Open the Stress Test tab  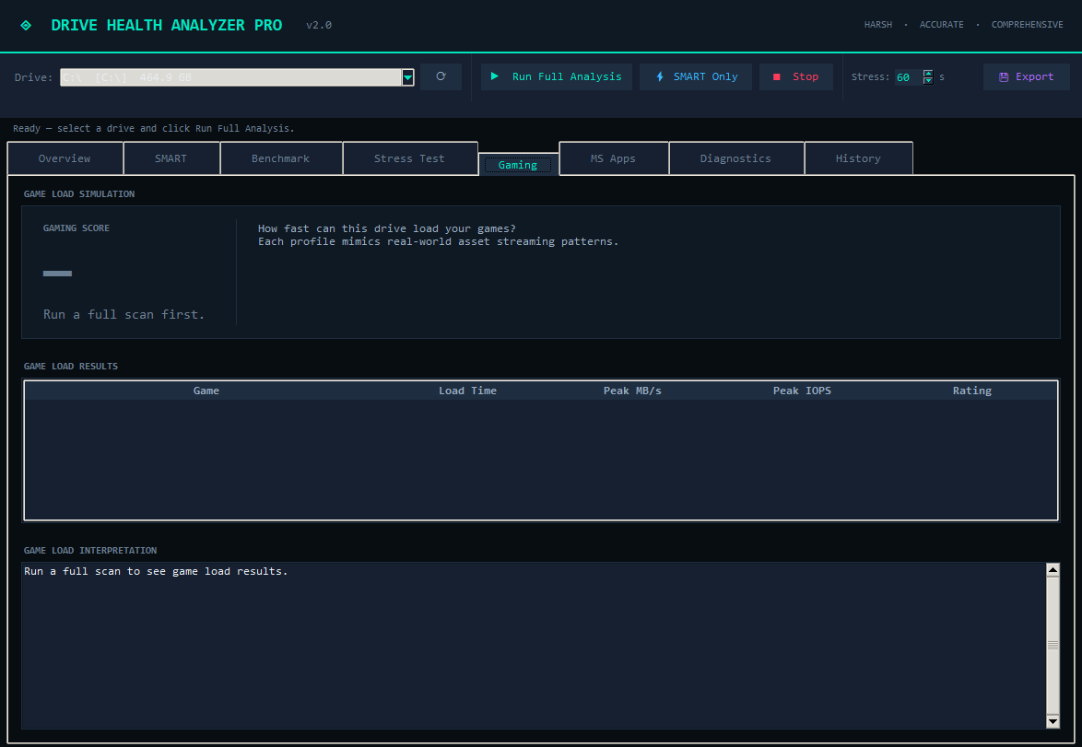409,158
